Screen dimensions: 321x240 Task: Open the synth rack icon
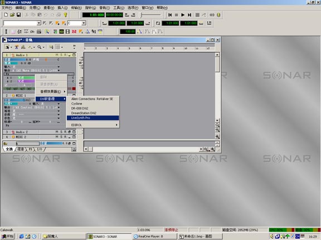pos(39,32)
